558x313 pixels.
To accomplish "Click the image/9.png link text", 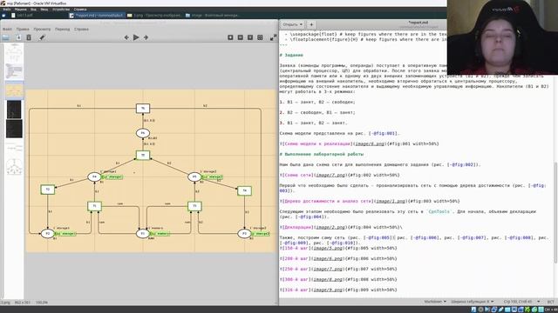I will [328, 290].
